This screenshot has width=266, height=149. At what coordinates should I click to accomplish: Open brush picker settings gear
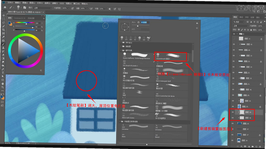coord(197,23)
